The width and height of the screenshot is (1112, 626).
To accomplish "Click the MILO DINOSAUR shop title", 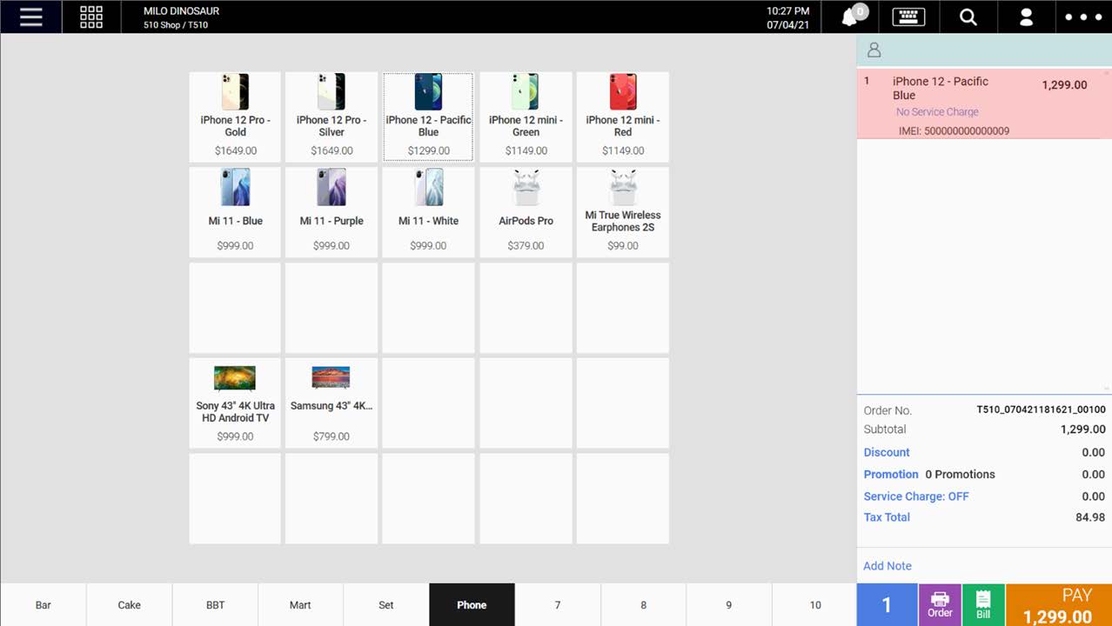I will click(x=181, y=11).
